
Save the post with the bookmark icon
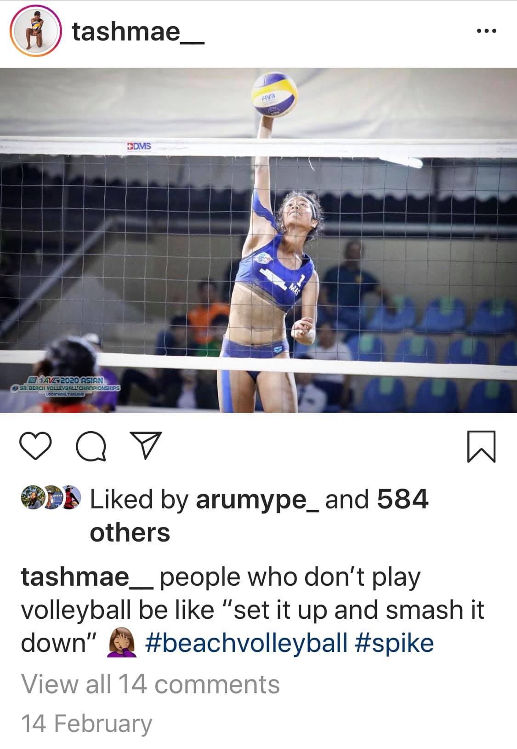481,446
